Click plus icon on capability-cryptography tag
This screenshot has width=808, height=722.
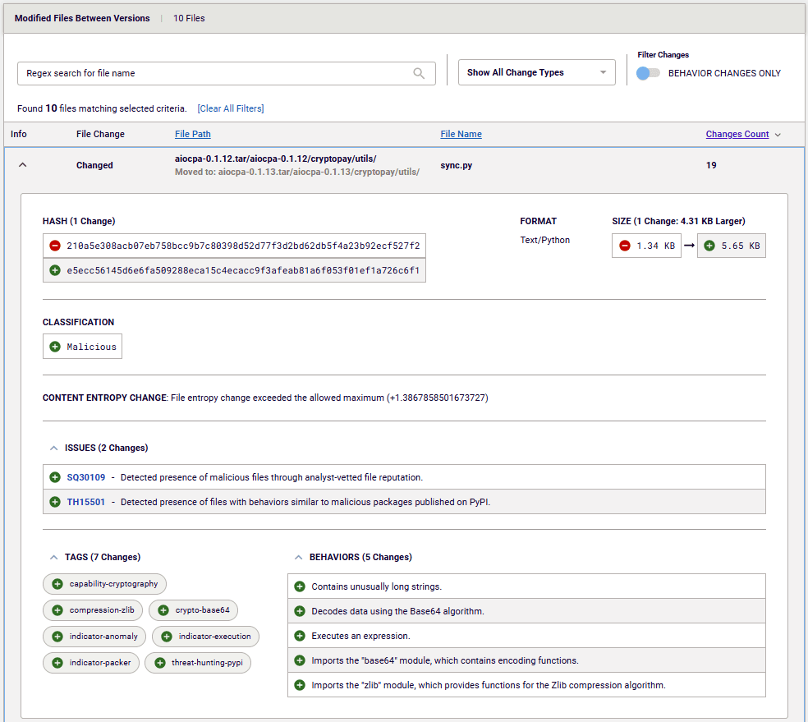click(57, 584)
